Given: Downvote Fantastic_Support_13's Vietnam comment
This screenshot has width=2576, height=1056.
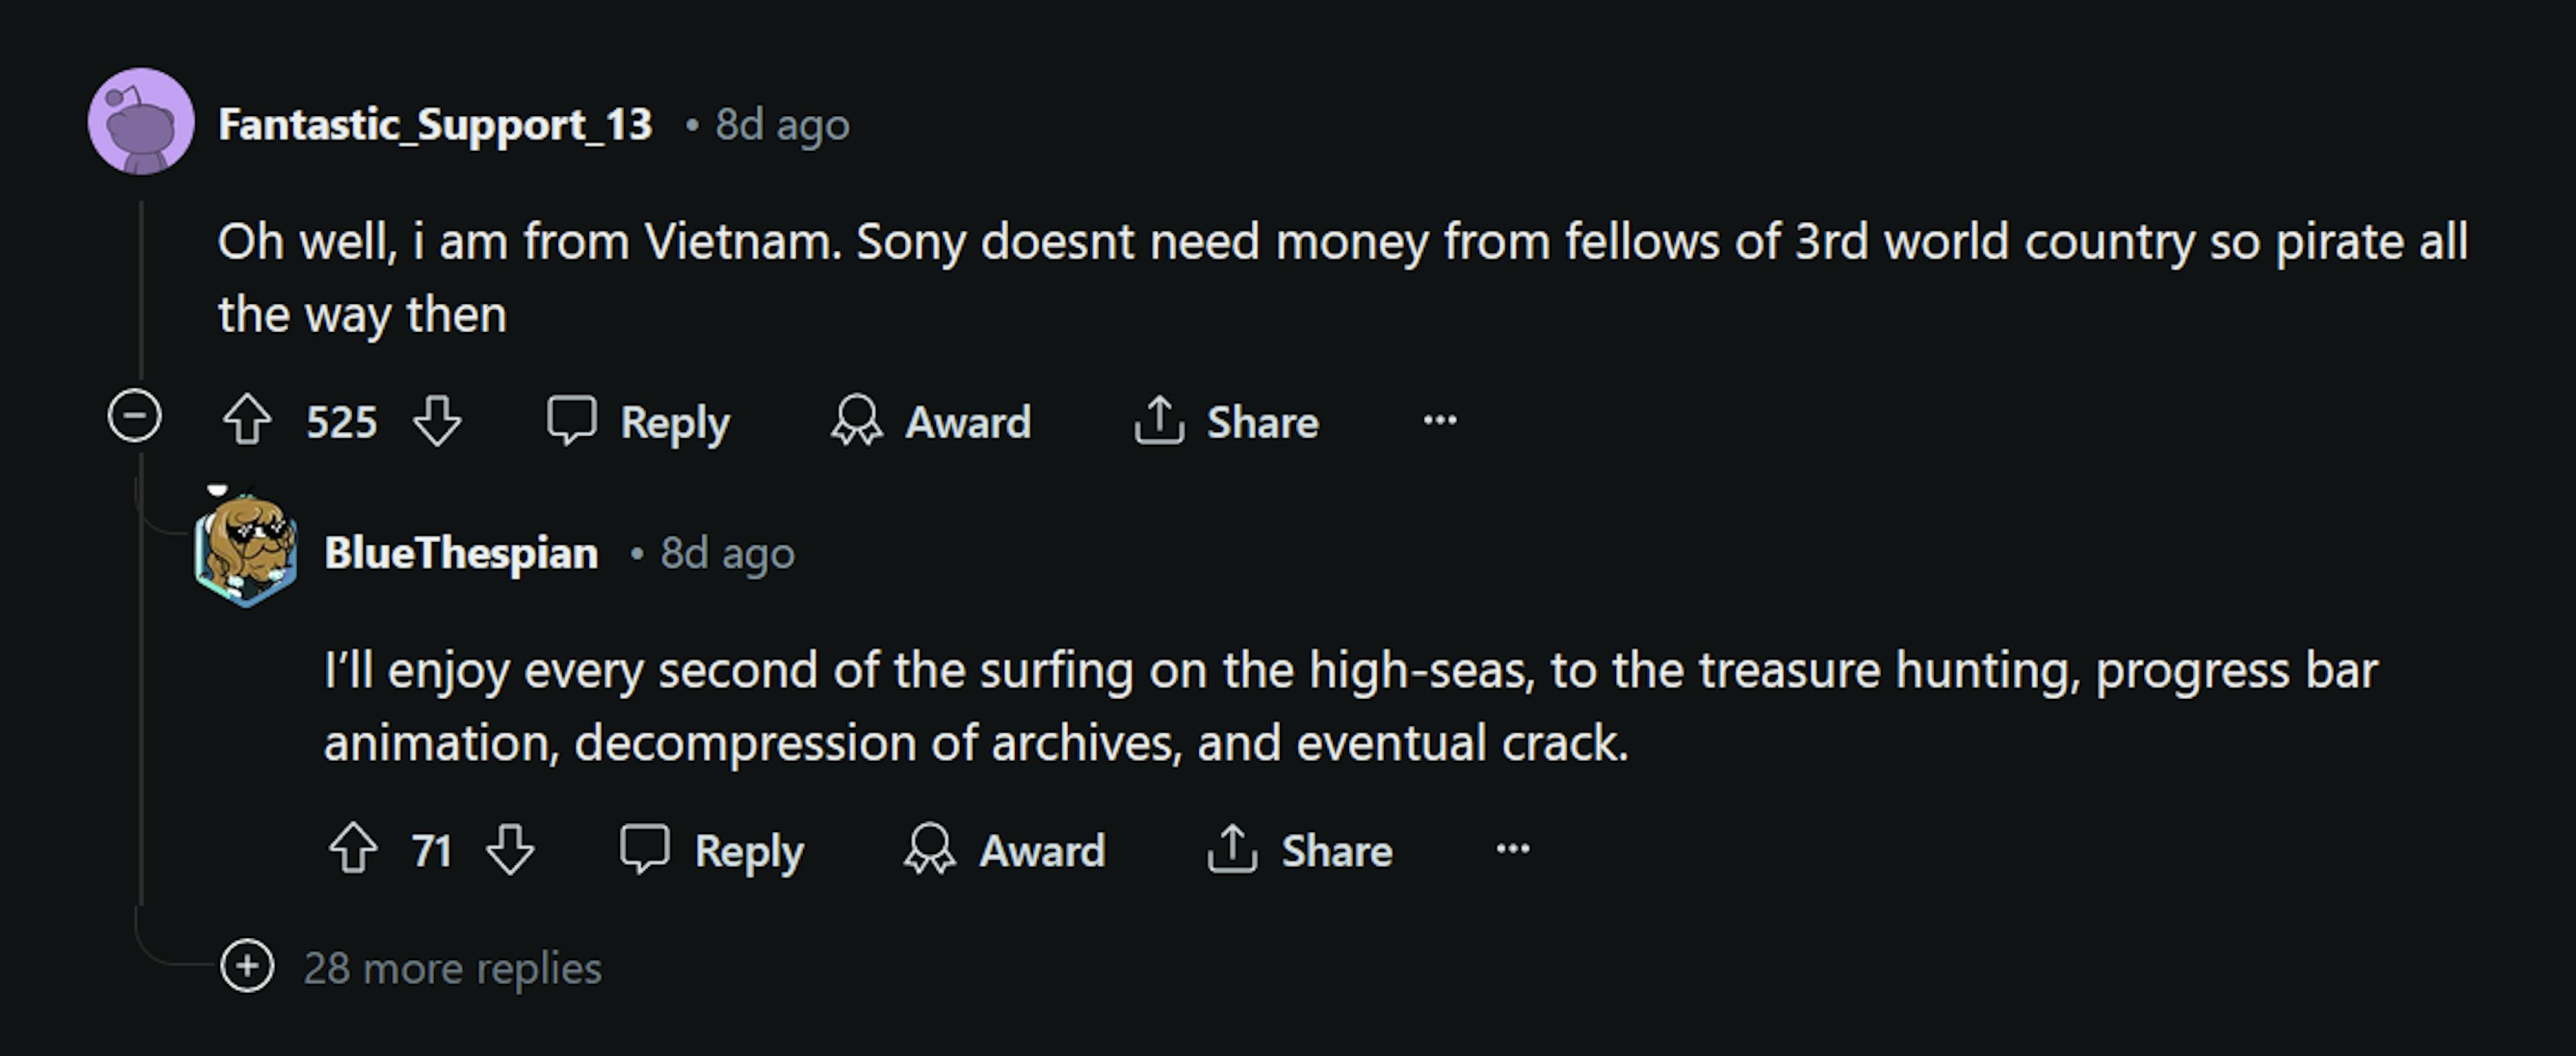Looking at the screenshot, I should pyautogui.click(x=437, y=420).
